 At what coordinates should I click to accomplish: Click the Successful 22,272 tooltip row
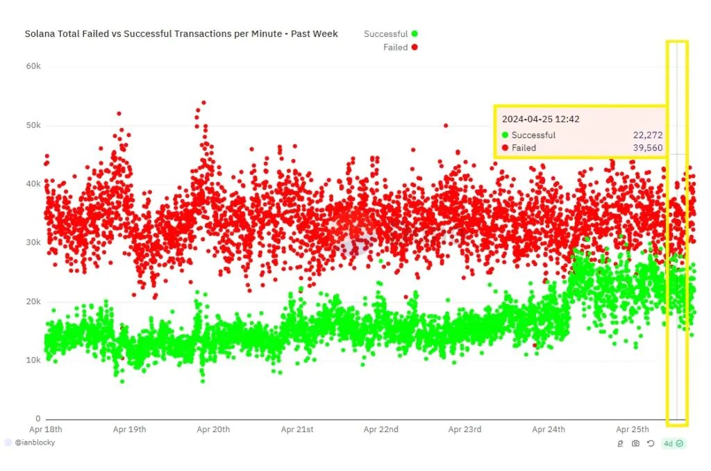click(x=583, y=135)
